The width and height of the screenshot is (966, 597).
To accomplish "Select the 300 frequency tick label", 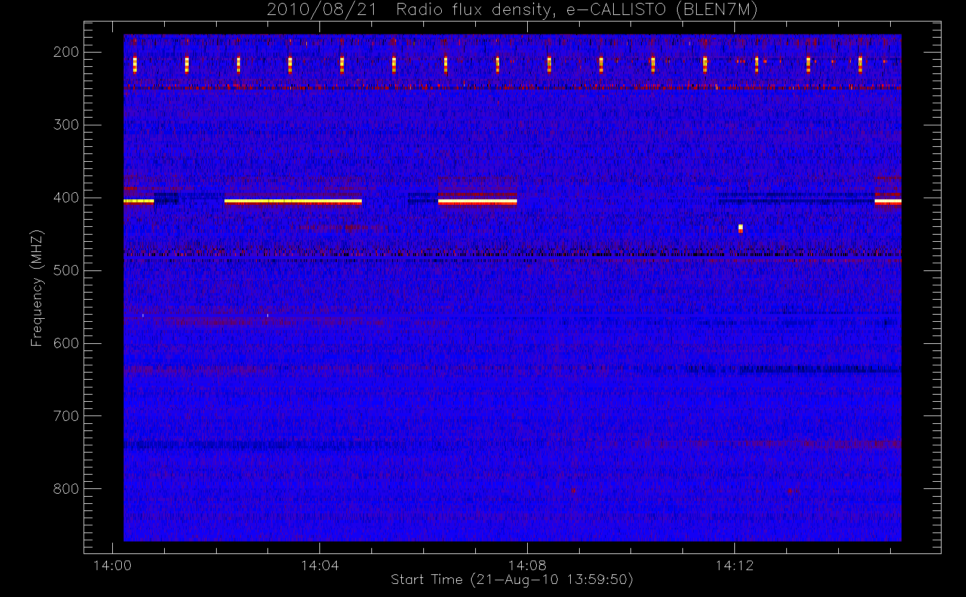I will click(66, 125).
